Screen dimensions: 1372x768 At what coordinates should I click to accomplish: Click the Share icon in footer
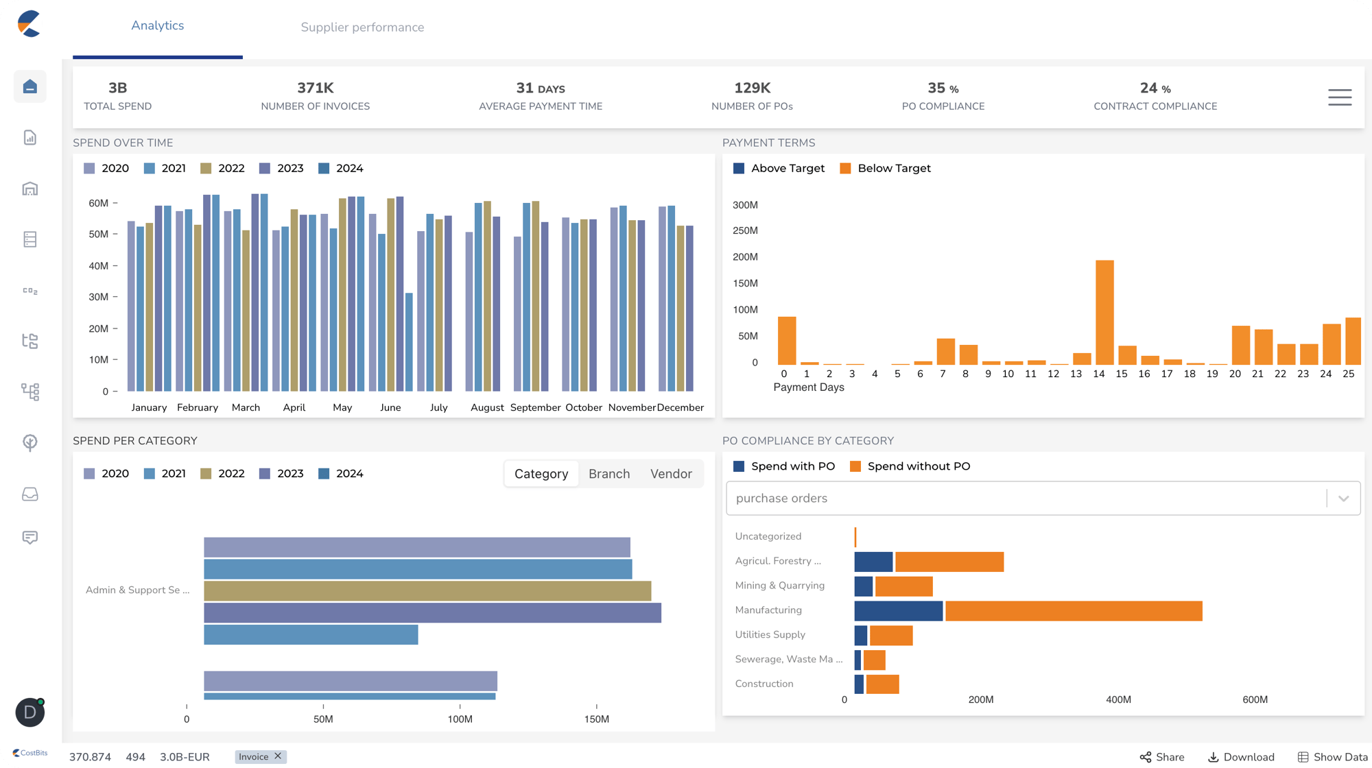click(x=1146, y=757)
